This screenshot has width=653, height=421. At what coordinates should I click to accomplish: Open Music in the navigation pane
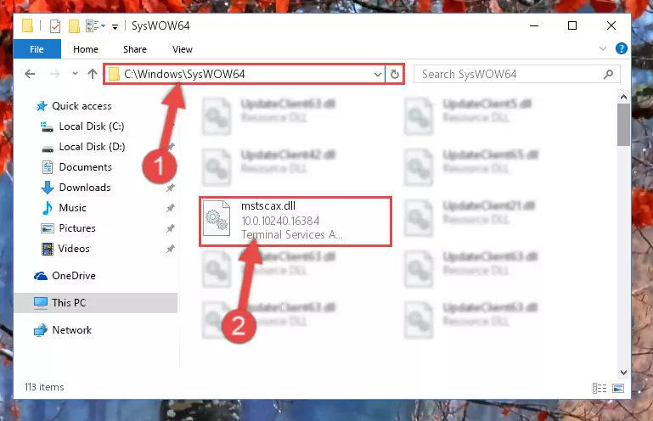pos(72,208)
